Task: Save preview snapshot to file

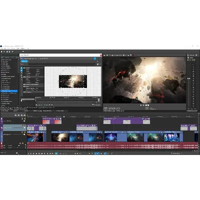Action: 131,55
